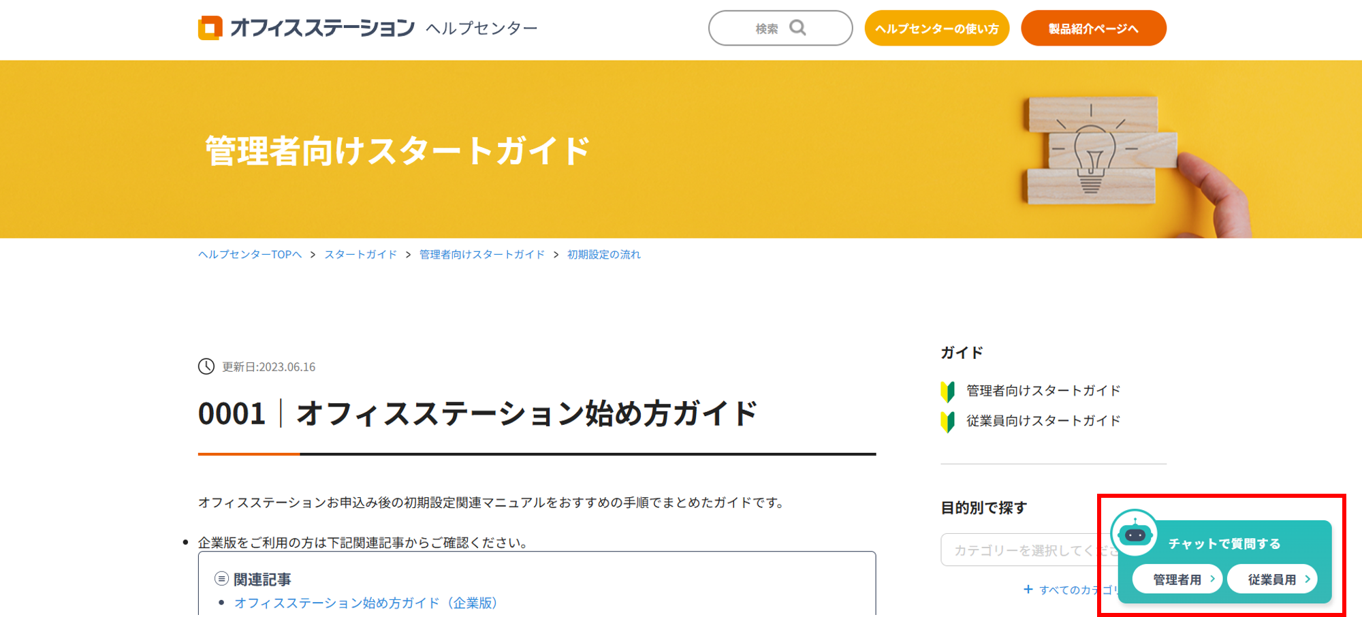
Task: Open the ヘルプセンターの使い方 page
Action: pos(937,28)
